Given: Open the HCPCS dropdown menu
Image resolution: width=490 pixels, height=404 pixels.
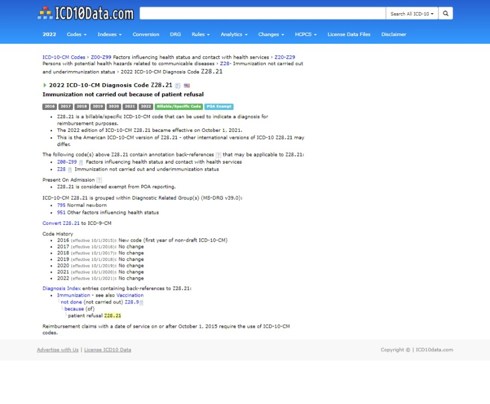Looking at the screenshot, I should (x=306, y=34).
